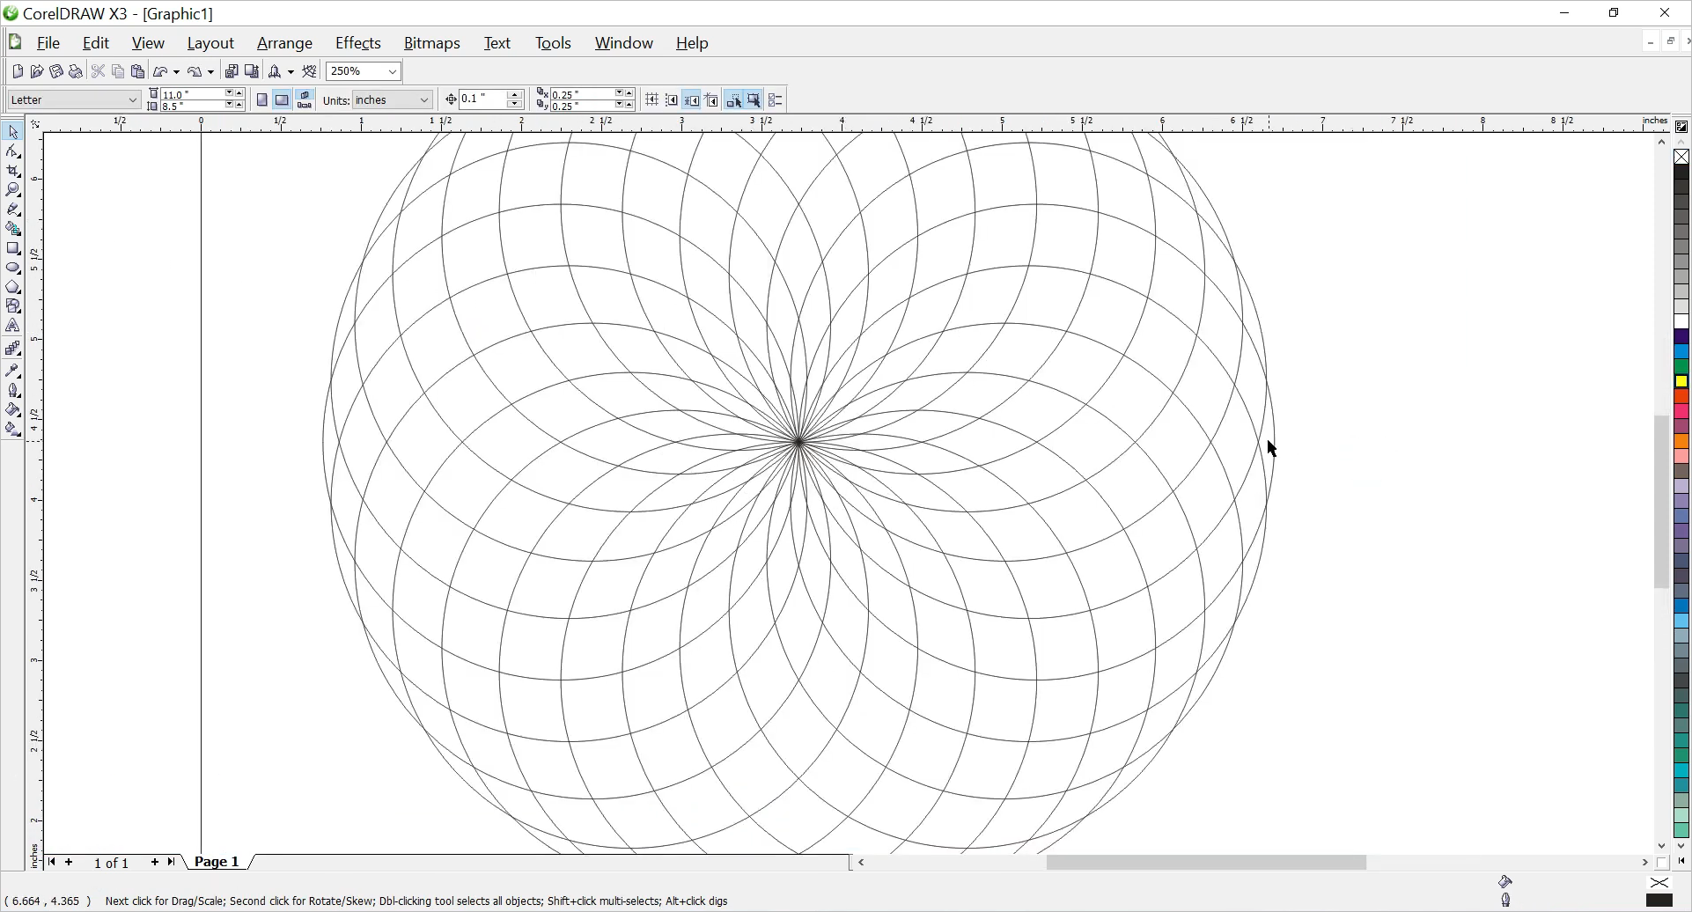Click the nudge offset 0.1" field
The image size is (1692, 912).
click(482, 99)
